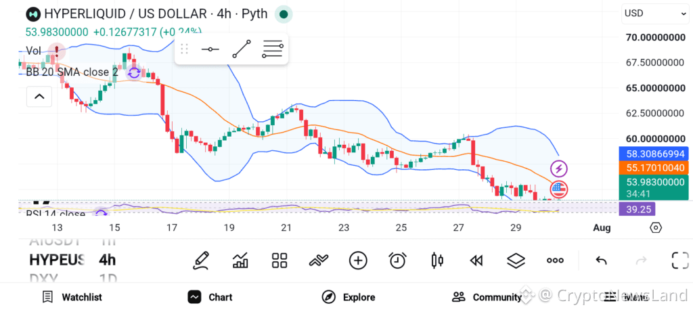This screenshot has height=312, width=693.
Task: Collapse the indicator legend with chevron
Action: (x=39, y=96)
